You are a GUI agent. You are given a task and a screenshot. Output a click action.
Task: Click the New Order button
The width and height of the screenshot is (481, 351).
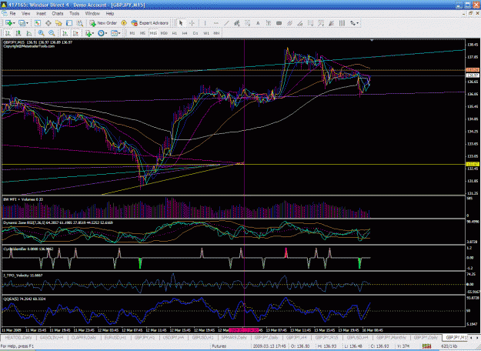[x=103, y=23]
